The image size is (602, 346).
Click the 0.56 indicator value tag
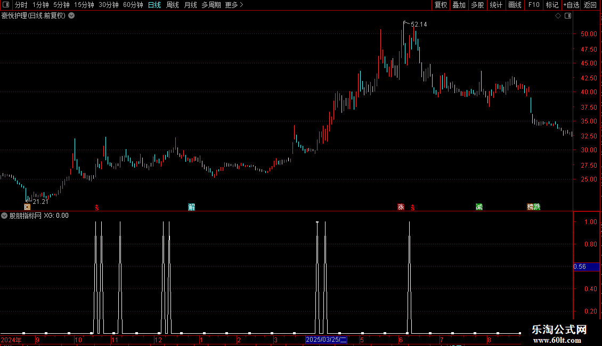[586, 267]
